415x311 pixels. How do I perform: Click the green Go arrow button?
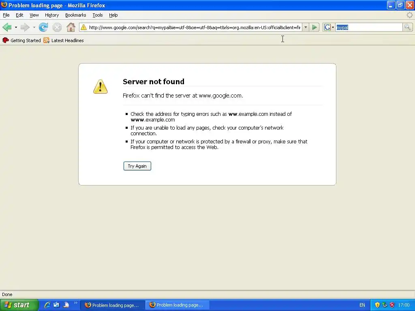pos(314,27)
